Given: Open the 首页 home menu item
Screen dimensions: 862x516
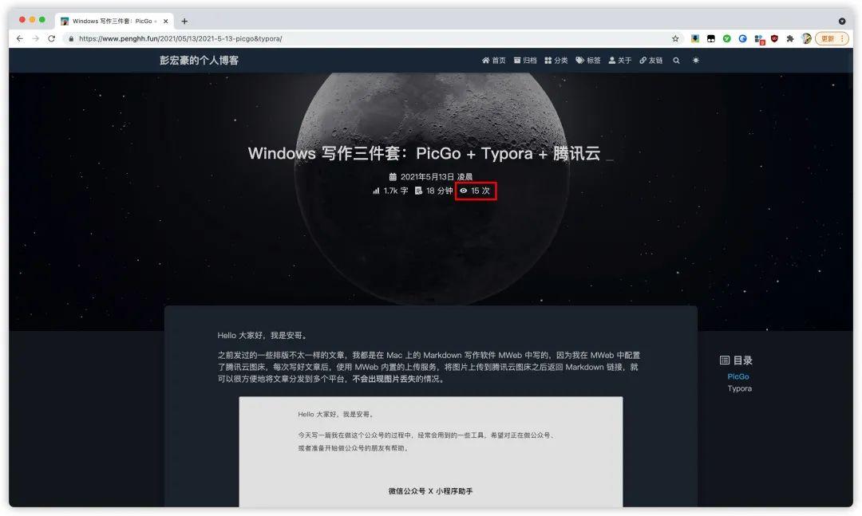Looking at the screenshot, I should click(x=494, y=61).
